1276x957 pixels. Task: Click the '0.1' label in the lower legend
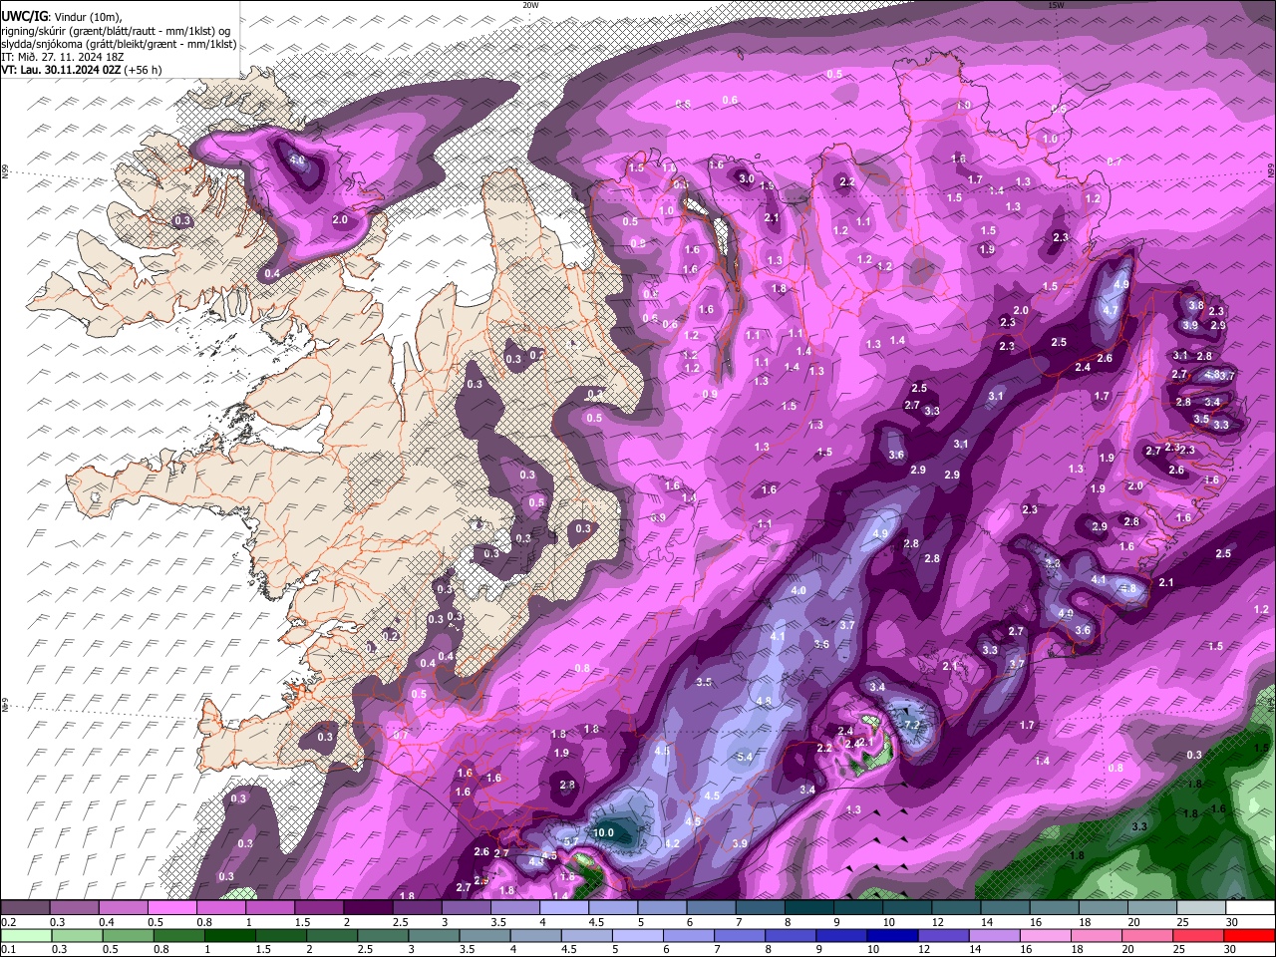8,950
